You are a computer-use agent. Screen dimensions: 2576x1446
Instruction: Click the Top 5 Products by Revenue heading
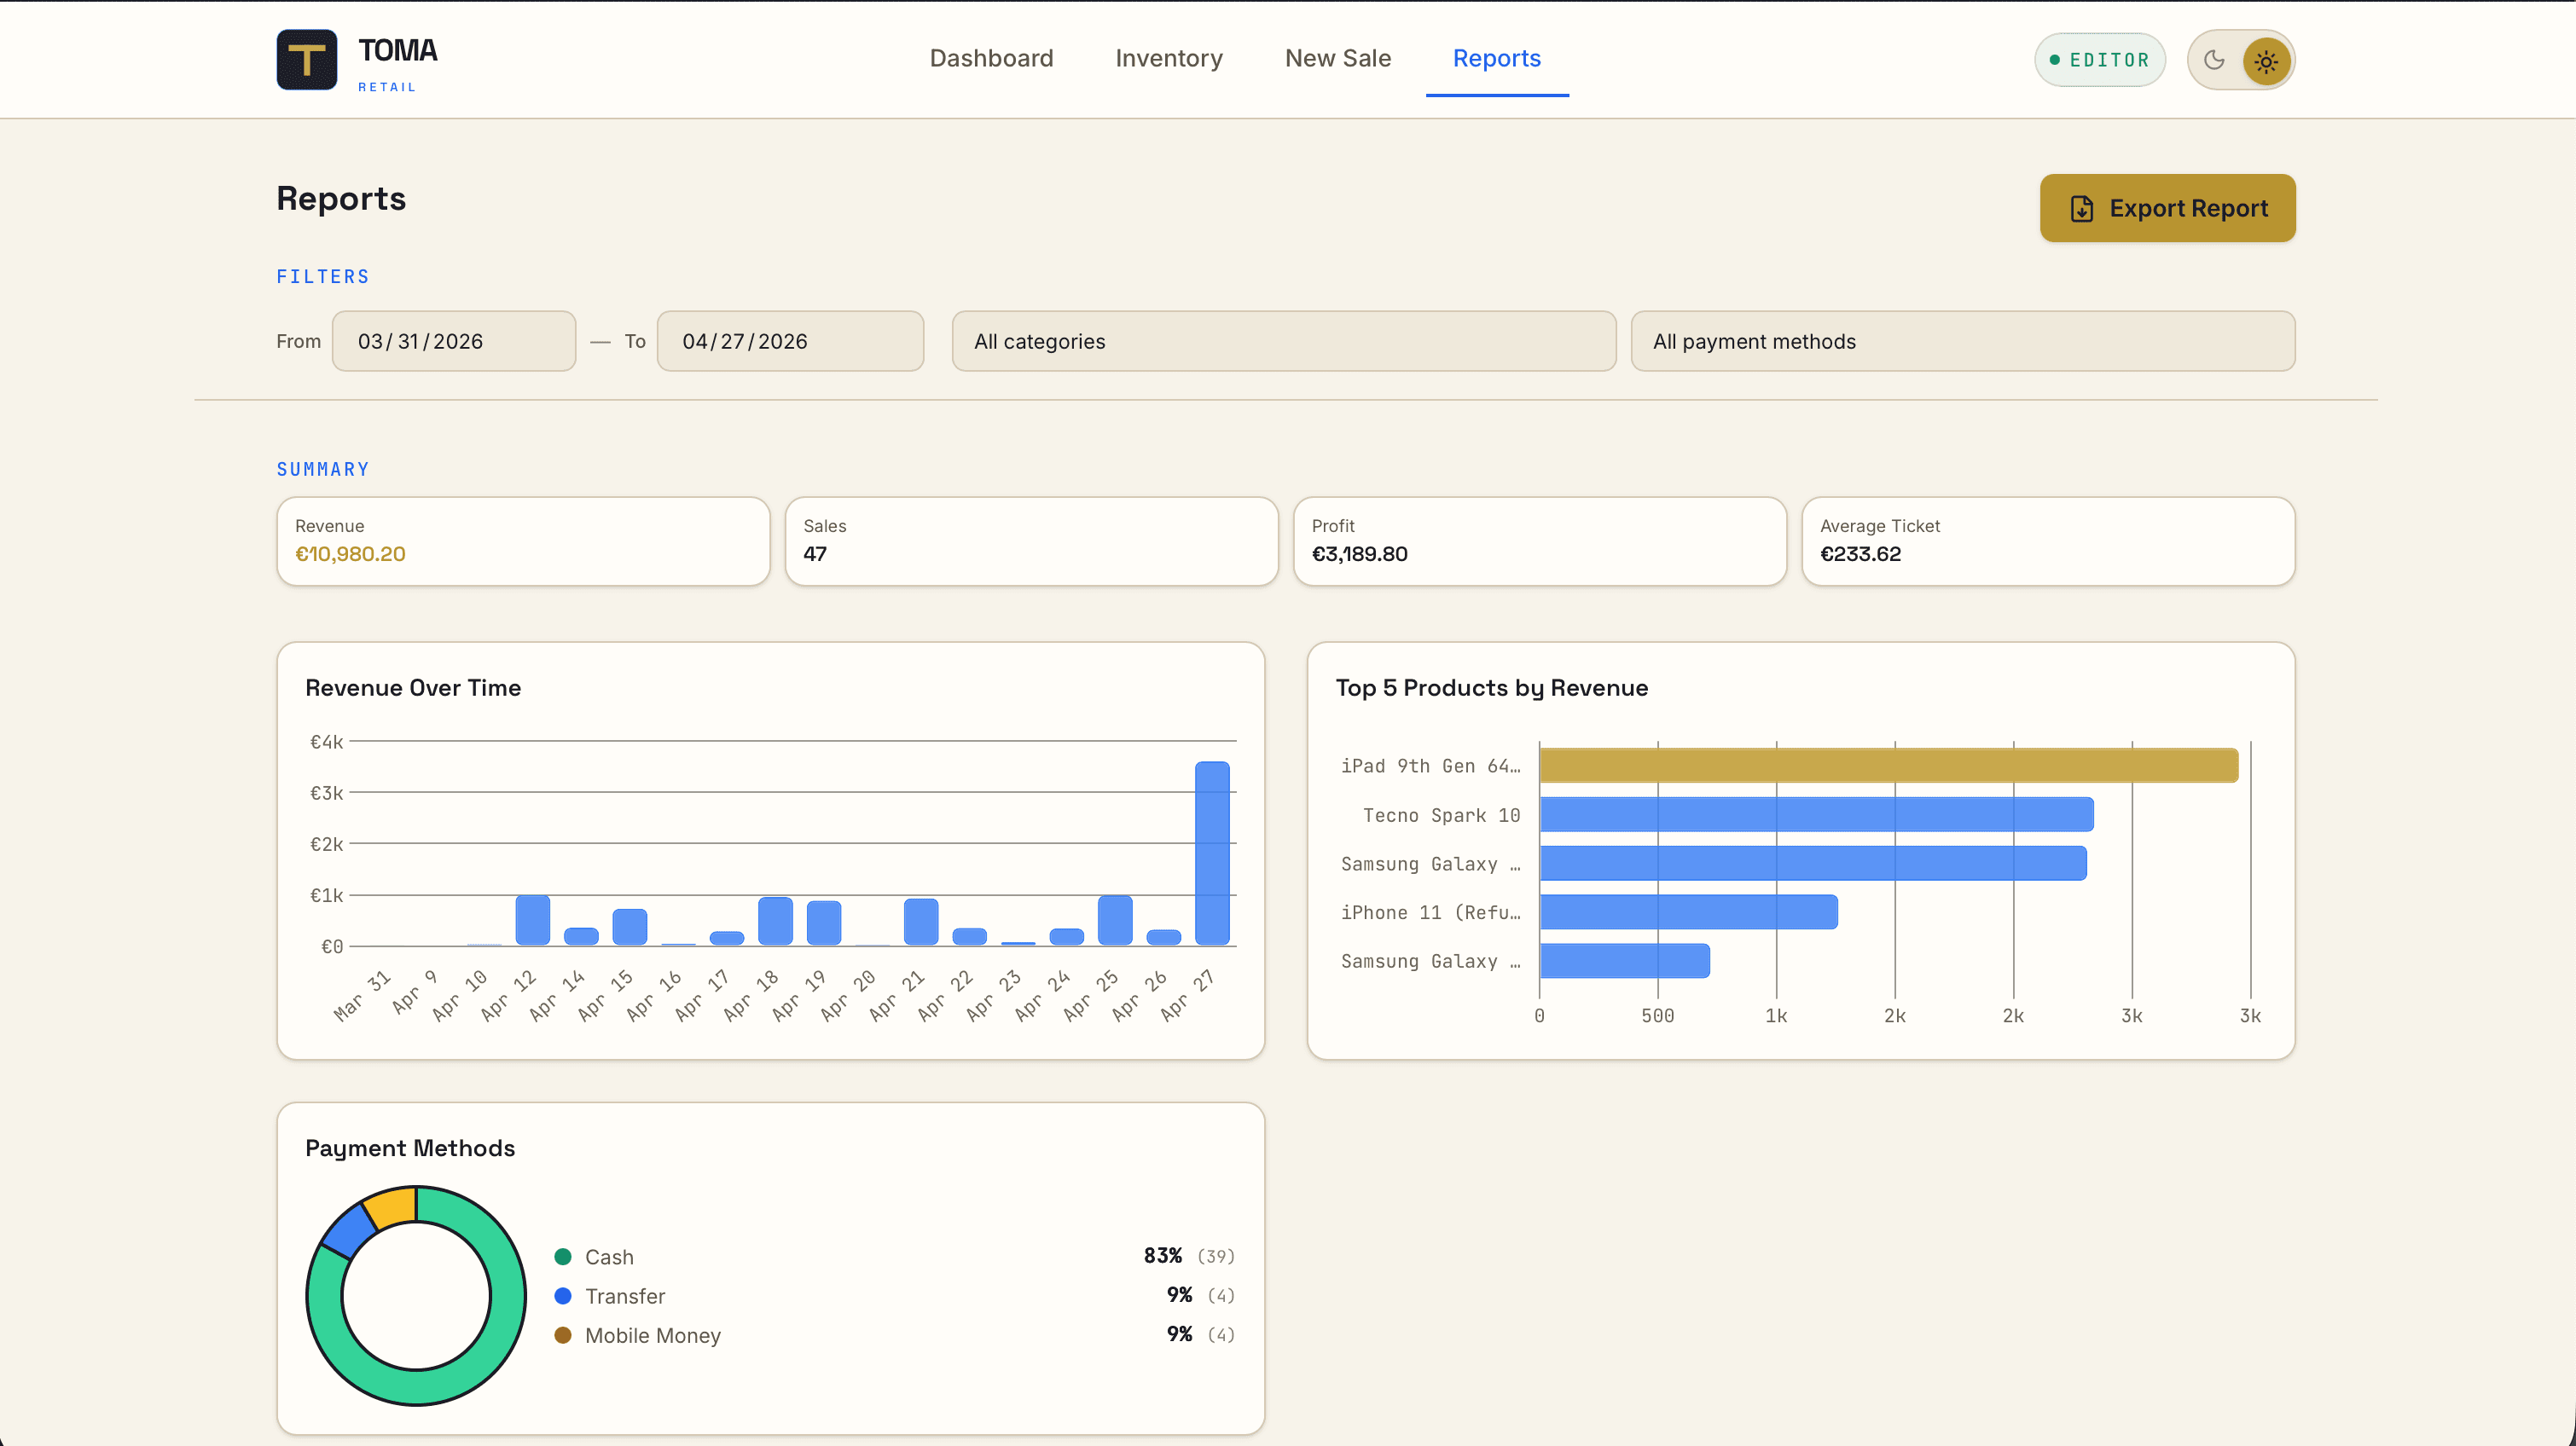coord(1491,687)
